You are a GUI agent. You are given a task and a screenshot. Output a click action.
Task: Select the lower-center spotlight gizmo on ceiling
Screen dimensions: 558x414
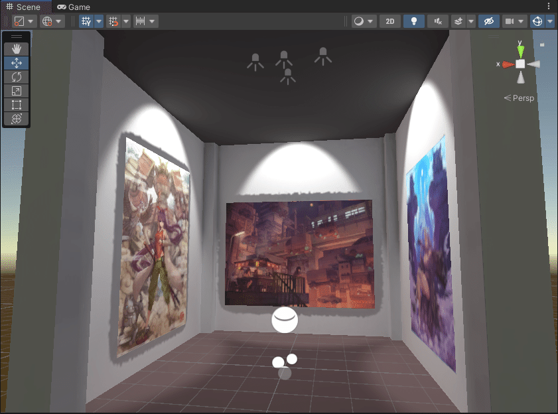pyautogui.click(x=288, y=76)
